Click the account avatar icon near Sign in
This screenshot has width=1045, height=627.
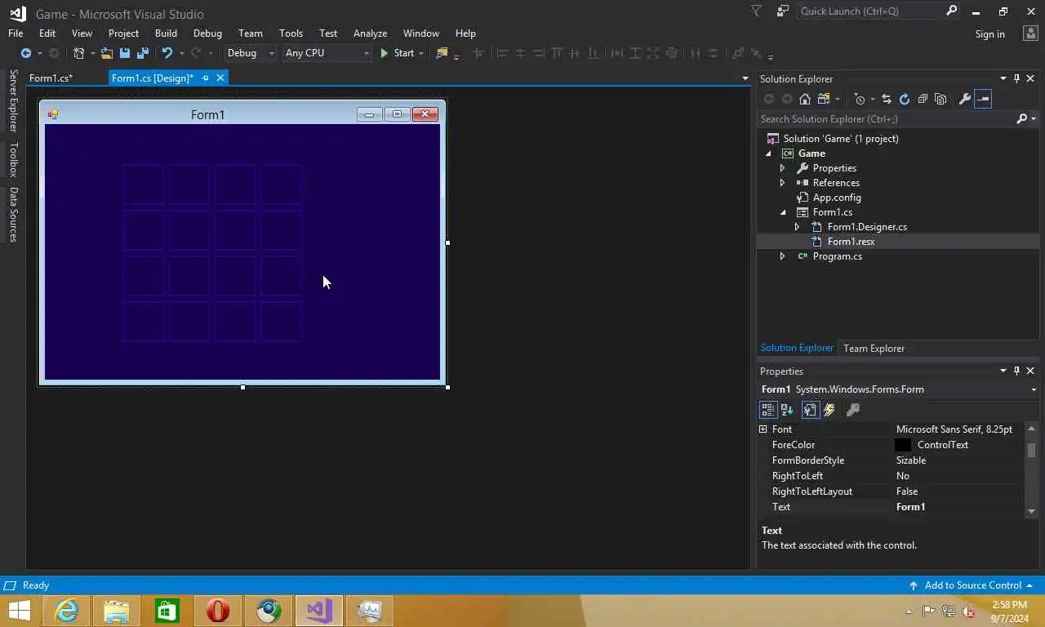pos(1030,33)
